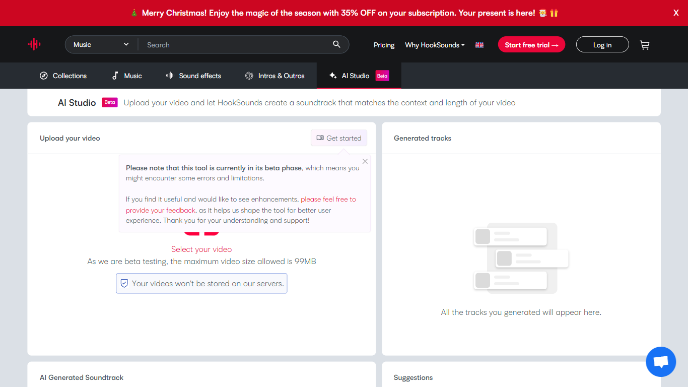Viewport: 688px width, 387px height.
Task: Click the empty generated tracks placeholder illustration
Action: (521, 258)
